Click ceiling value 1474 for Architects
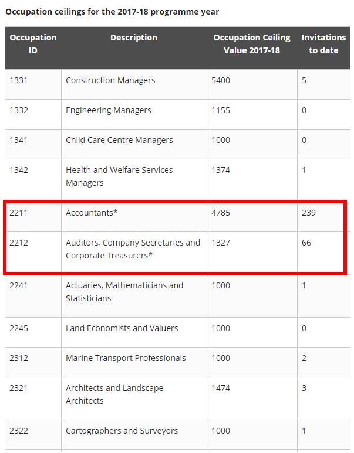This screenshot has width=354, height=453. 221,388
